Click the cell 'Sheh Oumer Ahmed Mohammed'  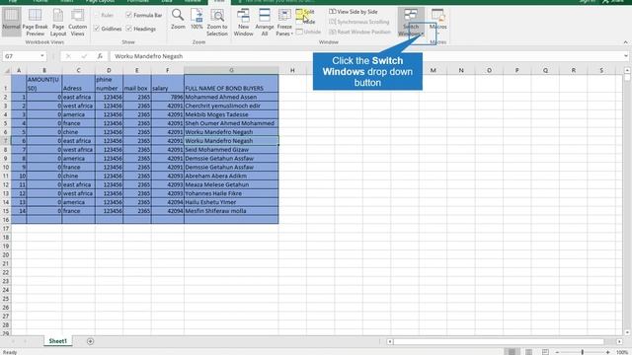pos(231,123)
